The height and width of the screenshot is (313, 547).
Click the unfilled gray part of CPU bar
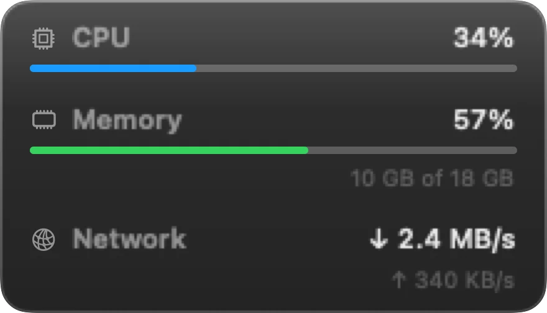coord(357,68)
